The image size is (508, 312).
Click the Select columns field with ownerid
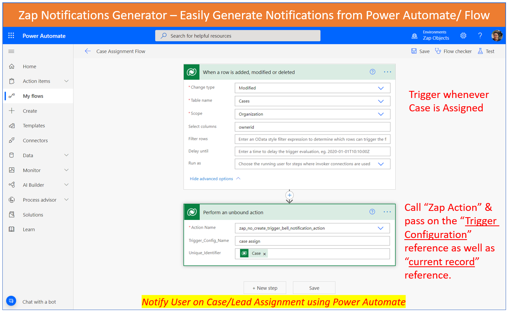[313, 127]
